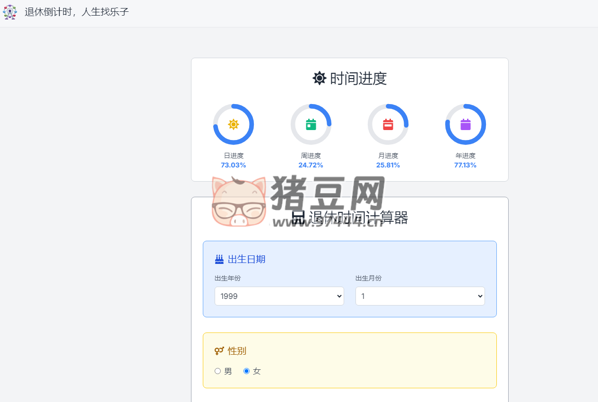
Task: Click the 周进度 label under the weekly circle
Action: (x=311, y=155)
